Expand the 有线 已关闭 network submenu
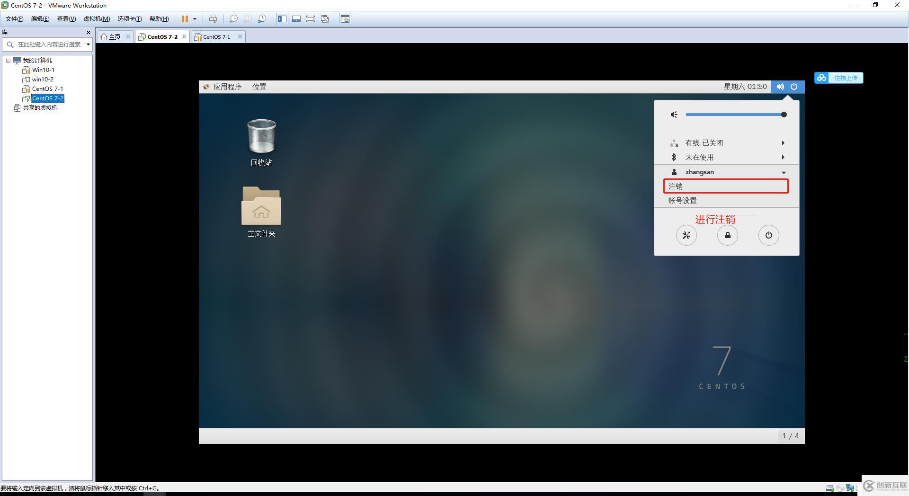This screenshot has height=496, width=909. pyautogui.click(x=726, y=143)
